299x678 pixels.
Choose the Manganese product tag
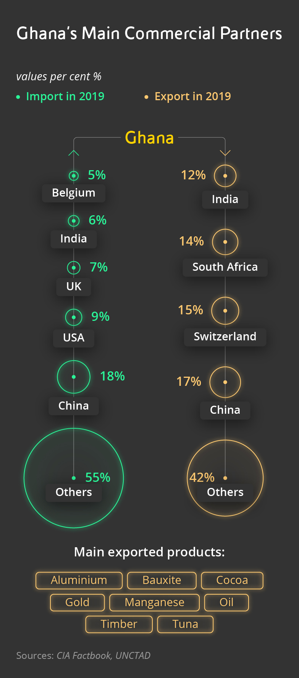(154, 602)
